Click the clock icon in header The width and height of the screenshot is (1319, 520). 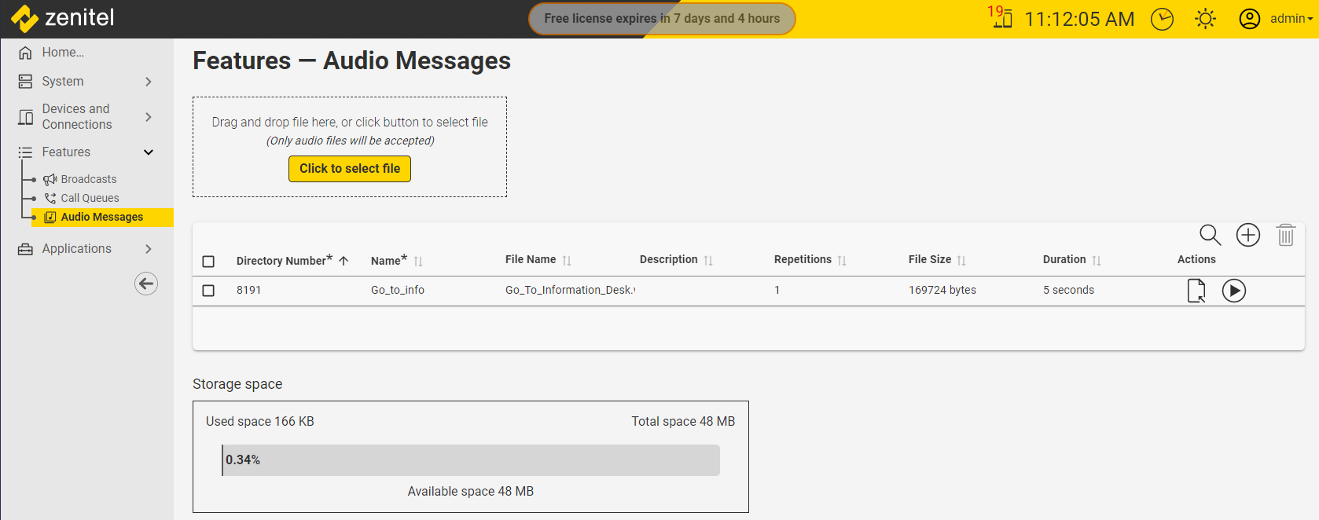pos(1162,19)
